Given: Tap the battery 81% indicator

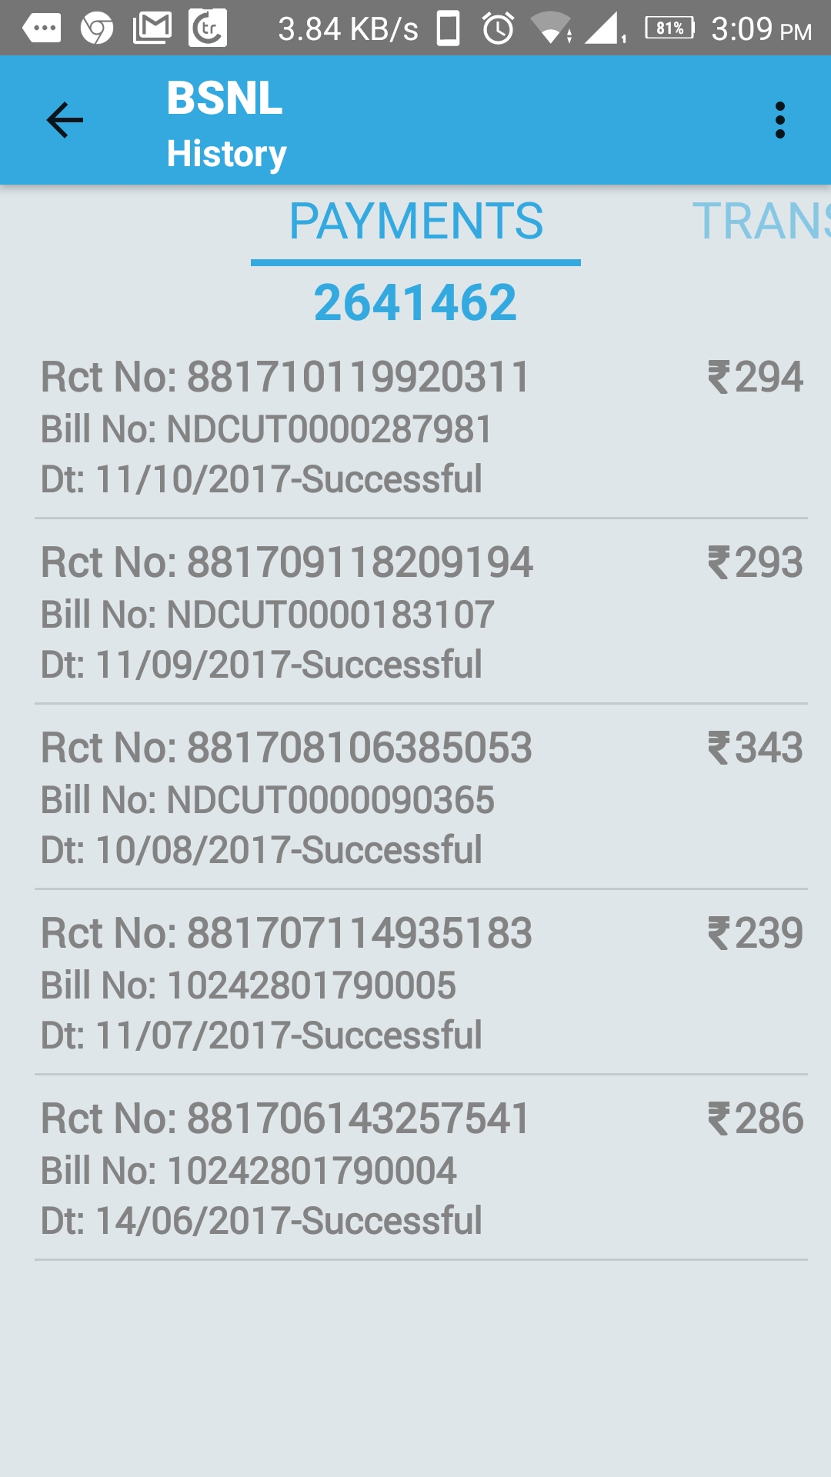Looking at the screenshot, I should point(669,29).
